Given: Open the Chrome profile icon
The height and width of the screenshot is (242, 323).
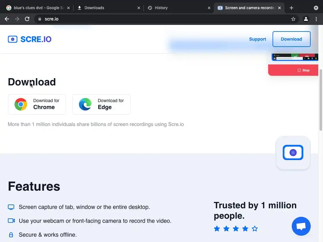Looking at the screenshot, I should (306, 19).
